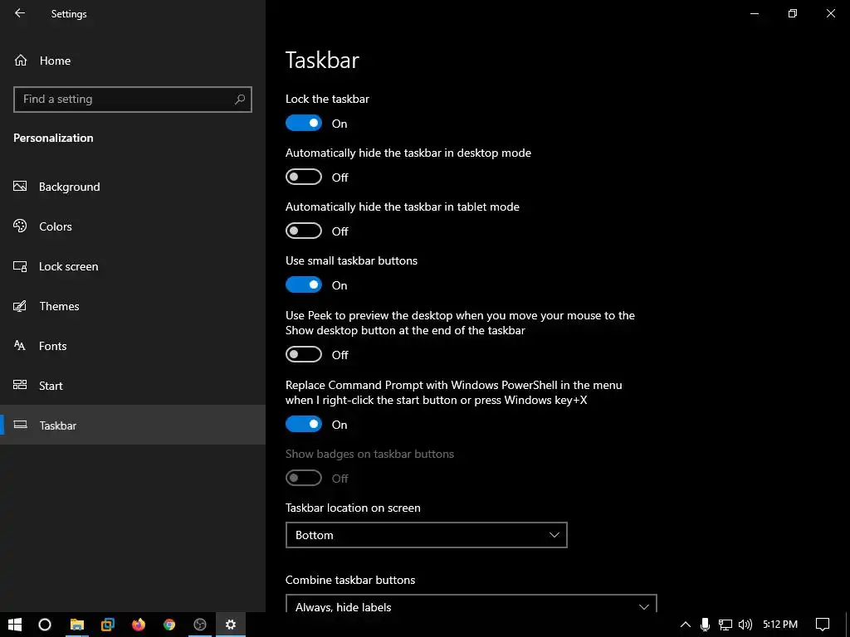The width and height of the screenshot is (850, 637).
Task: Open Background personalization settings
Action: 133,187
